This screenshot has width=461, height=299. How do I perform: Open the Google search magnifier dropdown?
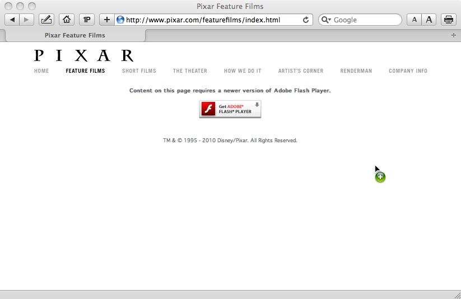(326, 20)
